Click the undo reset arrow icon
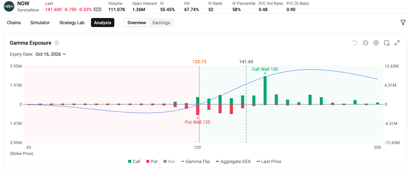Screen dimensions: 408x170 (x=355, y=43)
